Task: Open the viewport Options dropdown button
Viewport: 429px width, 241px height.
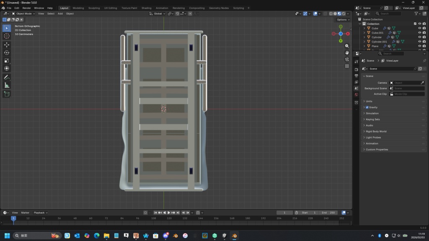Action: (343, 20)
